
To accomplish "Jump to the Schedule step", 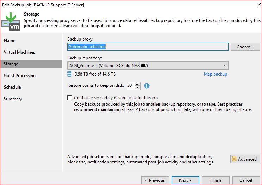I will 12,87.
